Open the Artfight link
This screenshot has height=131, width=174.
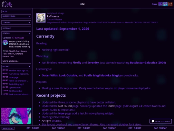coord(46,121)
